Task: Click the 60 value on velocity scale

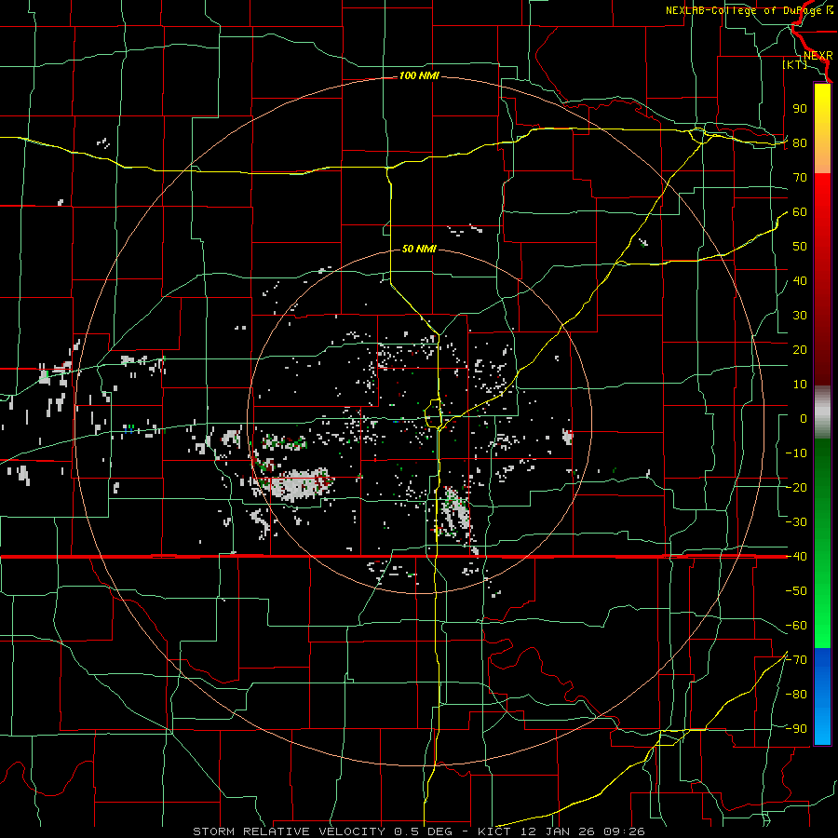Action: click(800, 212)
